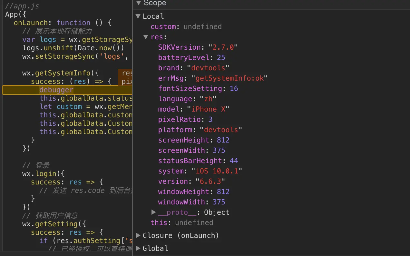Select the this: undefined entry
Screen dimensions: 410x256
[182, 222]
